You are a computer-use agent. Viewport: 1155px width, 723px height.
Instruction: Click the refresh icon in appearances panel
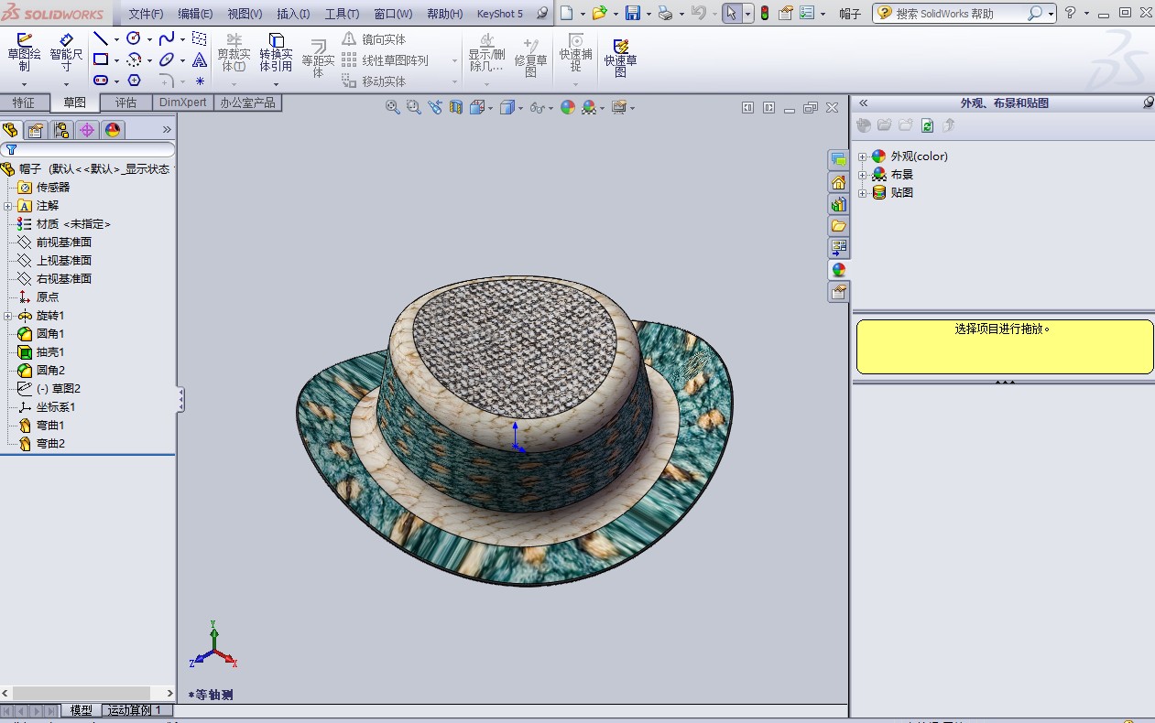pos(927,125)
